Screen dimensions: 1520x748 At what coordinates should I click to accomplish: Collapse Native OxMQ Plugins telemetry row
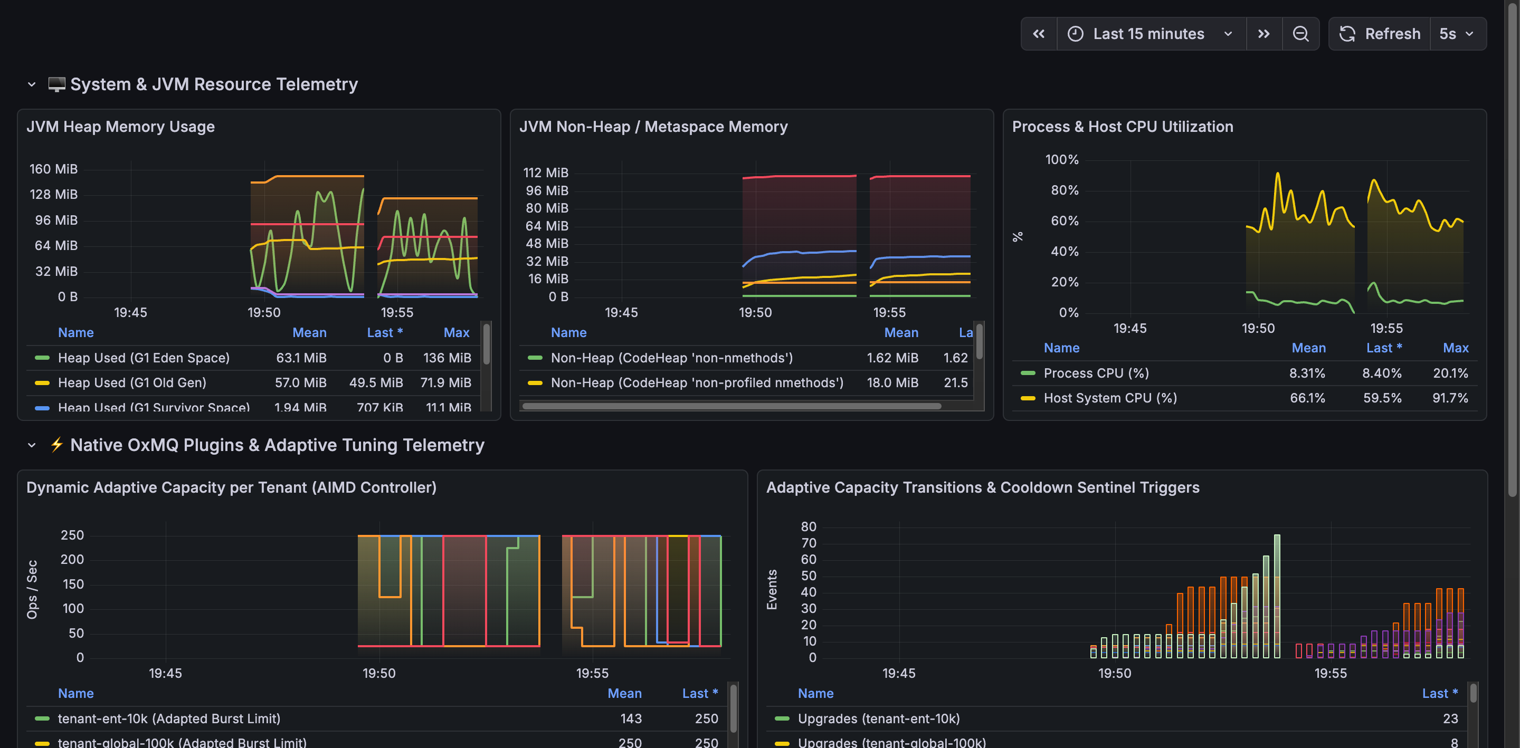32,445
